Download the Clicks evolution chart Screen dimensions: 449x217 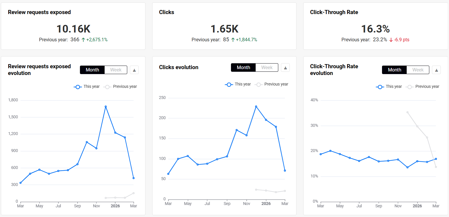[x=285, y=68]
